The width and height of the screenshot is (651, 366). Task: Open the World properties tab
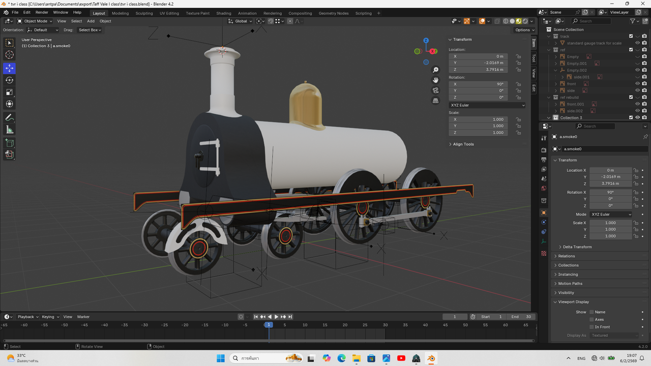pos(544,188)
